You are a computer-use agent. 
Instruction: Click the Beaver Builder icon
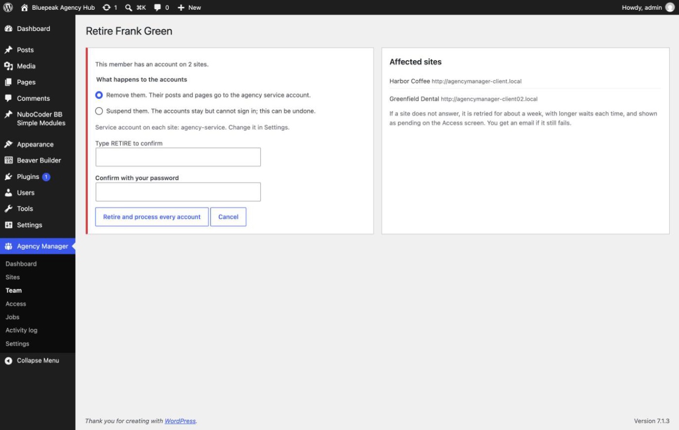[8, 160]
